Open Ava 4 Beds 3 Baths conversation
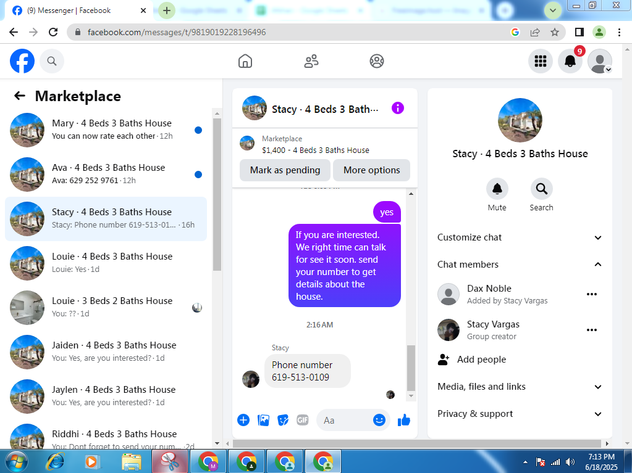The image size is (632, 473). click(106, 175)
